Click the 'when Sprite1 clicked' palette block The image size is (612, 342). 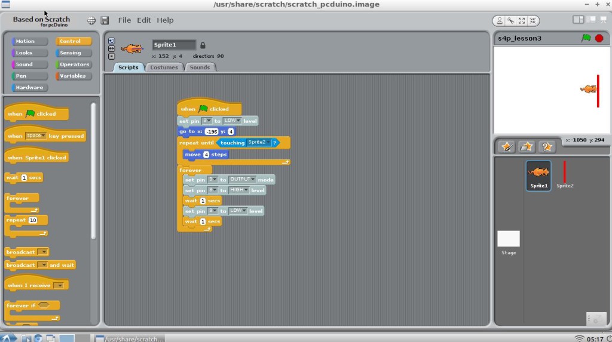coord(36,156)
